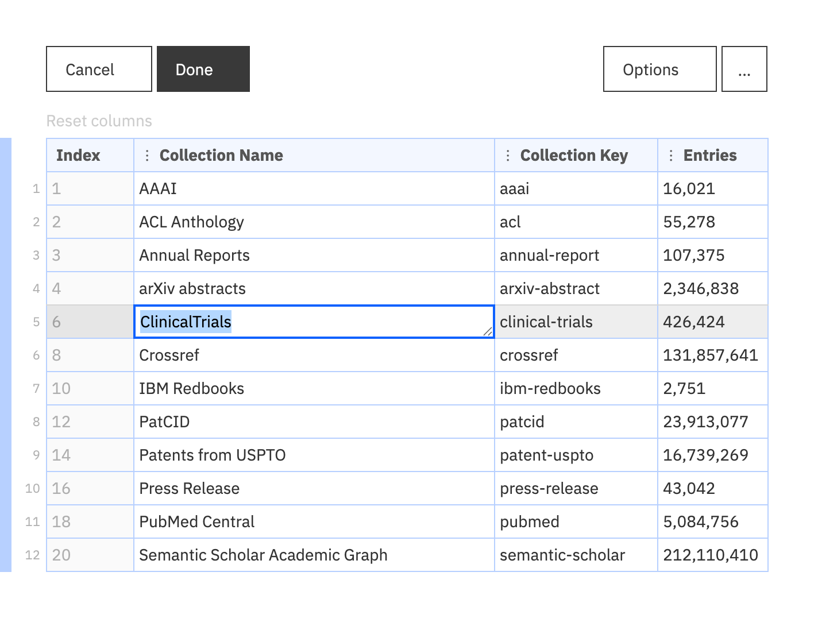Select the acl key cell
Image resolution: width=818 pixels, height=626 pixels.
pyautogui.click(x=576, y=222)
